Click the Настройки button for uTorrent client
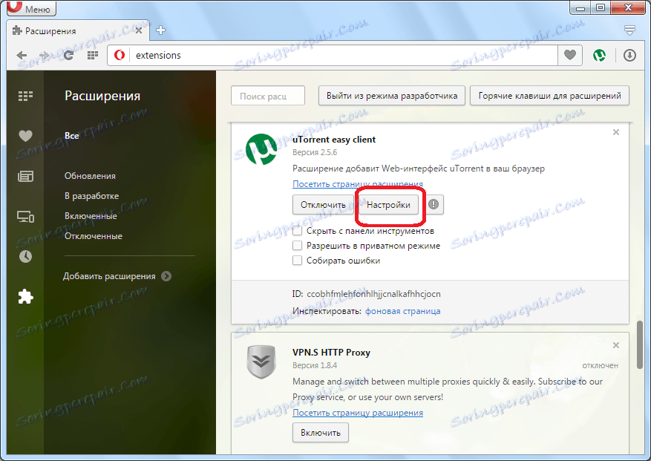Viewport: 651px width, 461px height. coord(389,205)
